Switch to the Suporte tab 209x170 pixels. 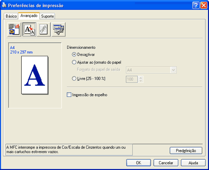tap(48, 16)
